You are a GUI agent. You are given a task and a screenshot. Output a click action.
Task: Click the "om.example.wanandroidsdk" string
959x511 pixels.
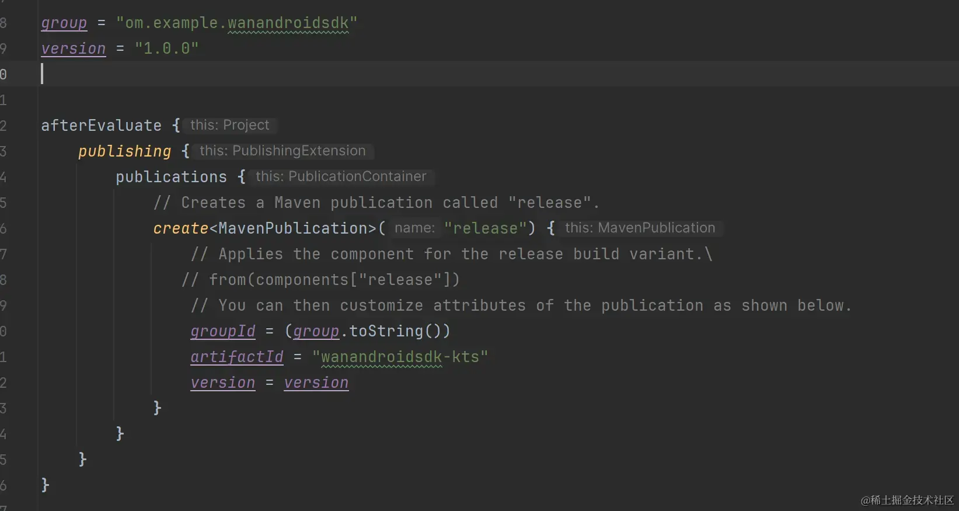pos(236,23)
